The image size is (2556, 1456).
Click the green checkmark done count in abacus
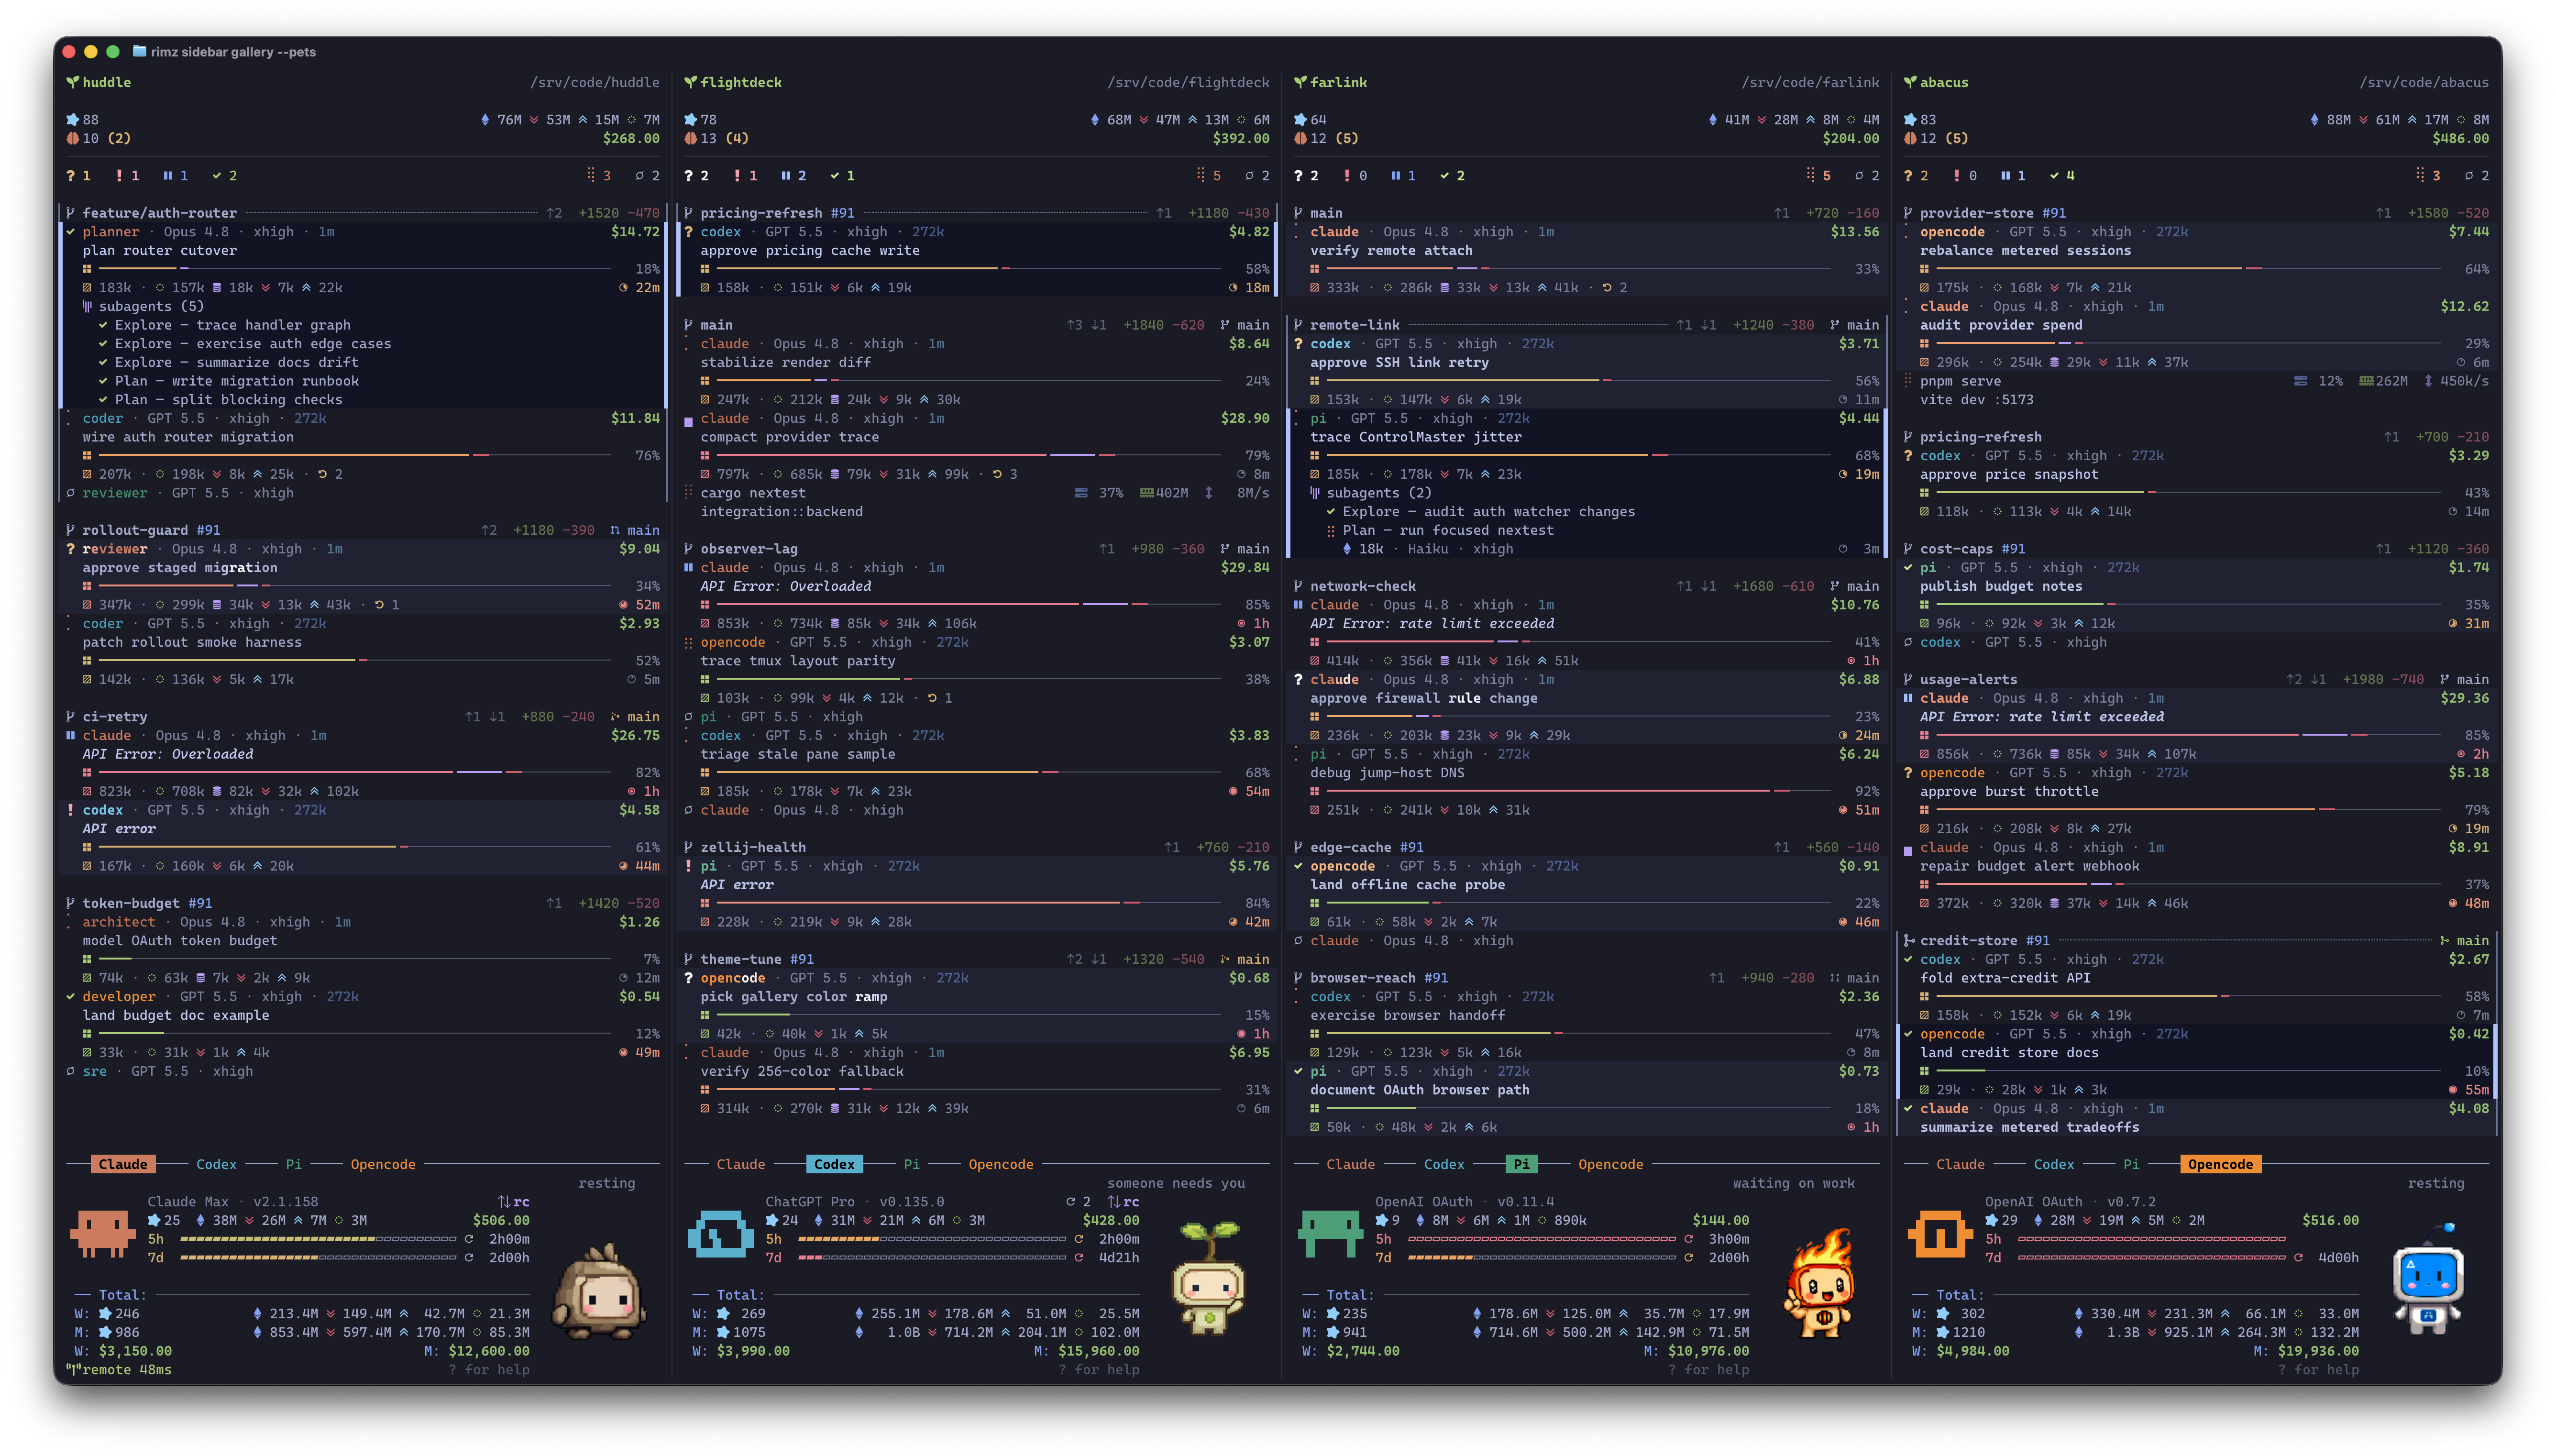point(2062,176)
